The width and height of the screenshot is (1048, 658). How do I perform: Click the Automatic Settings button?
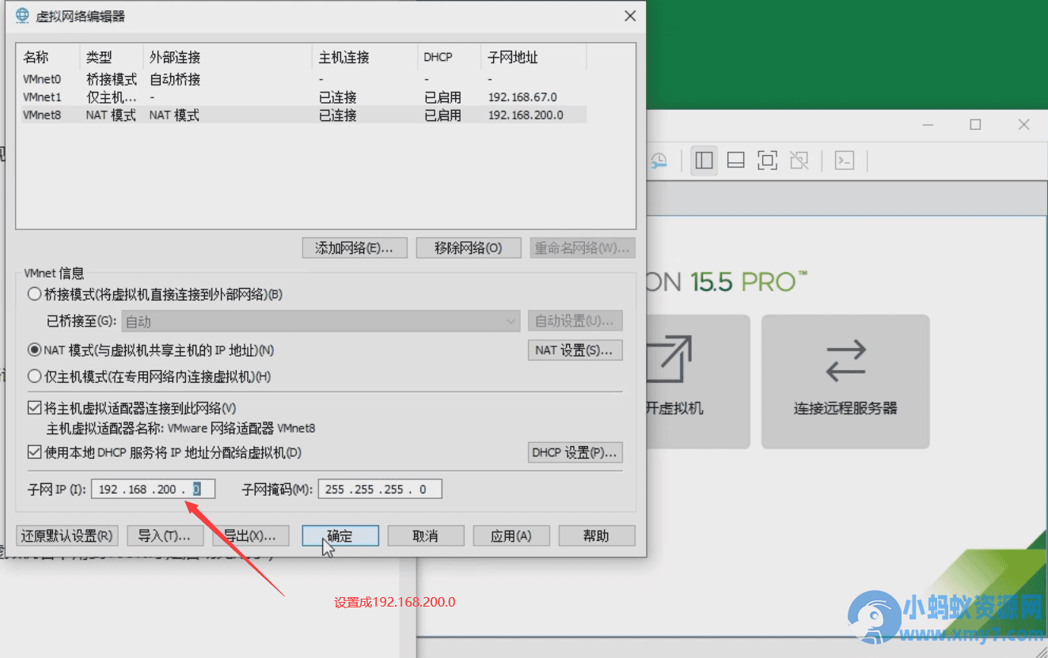tap(575, 321)
